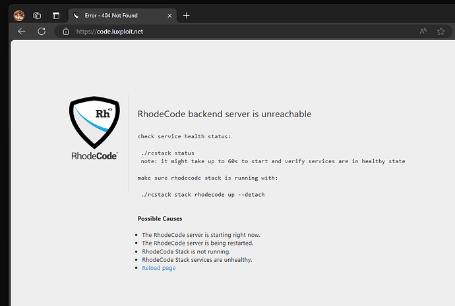Click the ./rcstack stack rhodecode up --detach command

coord(202,194)
